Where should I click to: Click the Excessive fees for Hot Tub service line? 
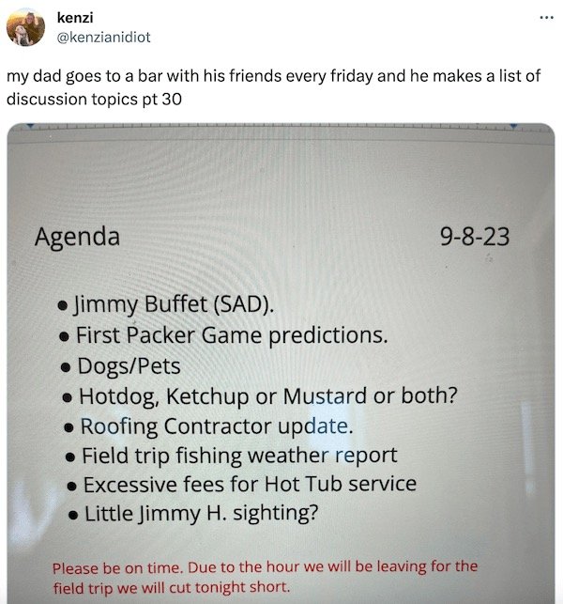[242, 484]
